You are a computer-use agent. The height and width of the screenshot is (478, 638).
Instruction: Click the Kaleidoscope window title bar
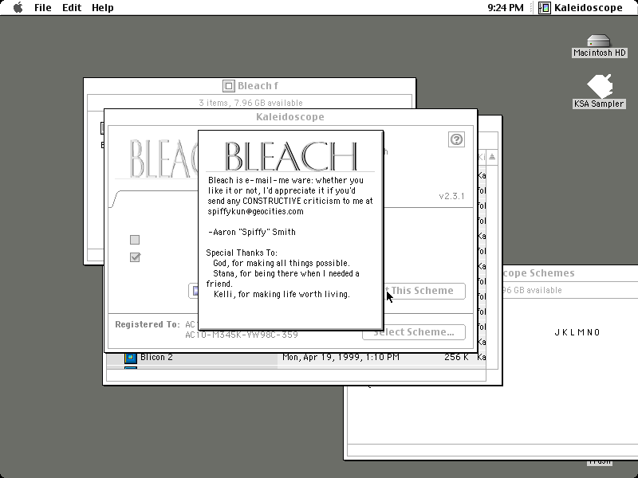(x=290, y=117)
